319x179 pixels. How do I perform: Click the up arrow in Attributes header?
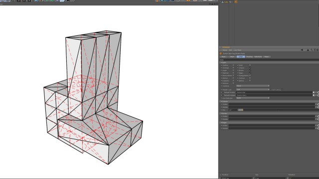308,50
